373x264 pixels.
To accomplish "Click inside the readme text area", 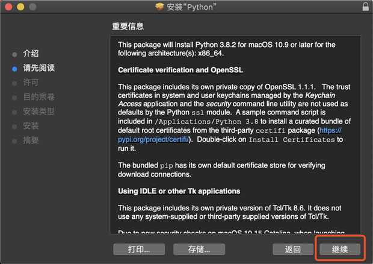I will (235, 134).
